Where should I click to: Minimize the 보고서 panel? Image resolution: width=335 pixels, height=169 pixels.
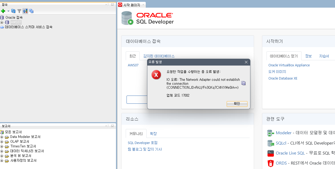113,126
